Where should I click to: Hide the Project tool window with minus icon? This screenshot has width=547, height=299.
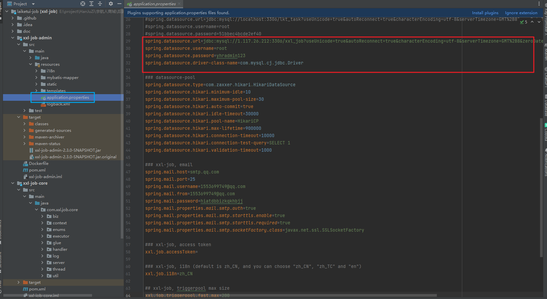tap(119, 4)
